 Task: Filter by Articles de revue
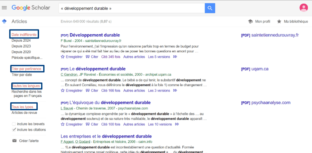(24, 113)
